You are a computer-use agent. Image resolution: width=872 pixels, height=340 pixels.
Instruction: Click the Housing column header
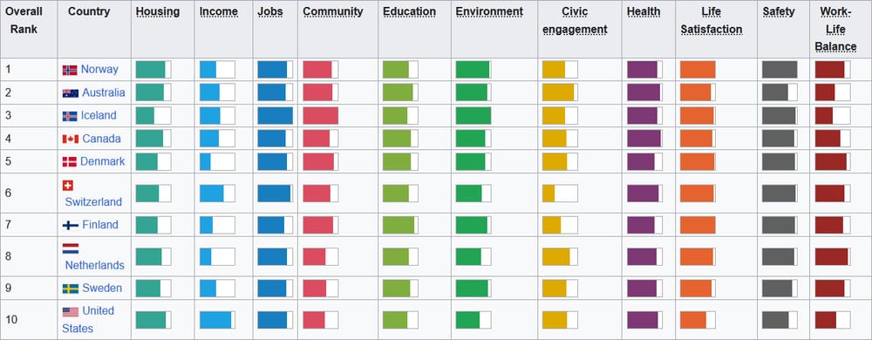point(158,11)
